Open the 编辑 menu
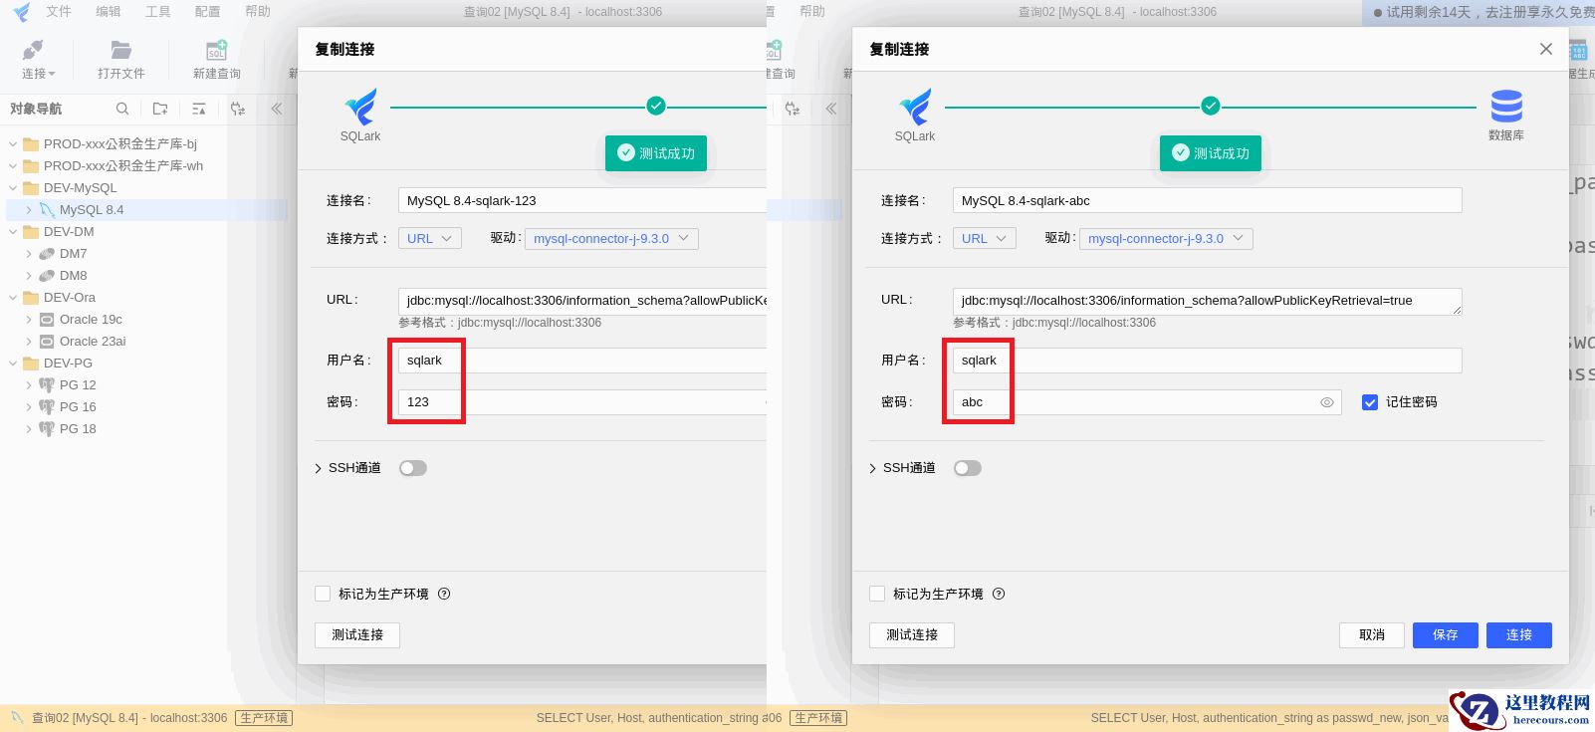 tap(109, 12)
